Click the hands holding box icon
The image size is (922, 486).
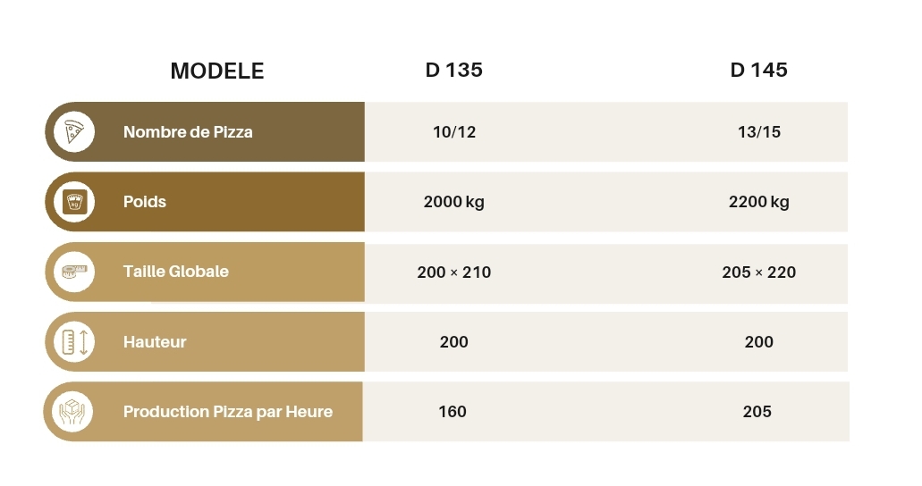click(x=74, y=412)
